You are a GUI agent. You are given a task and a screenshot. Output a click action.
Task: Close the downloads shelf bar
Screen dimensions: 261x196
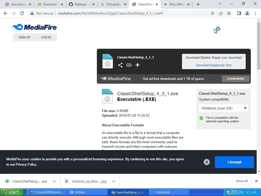[256, 181]
